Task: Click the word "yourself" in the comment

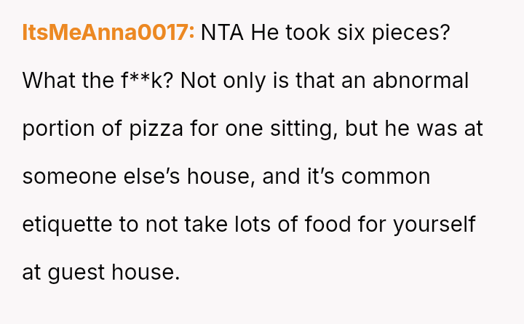Action: click(434, 224)
